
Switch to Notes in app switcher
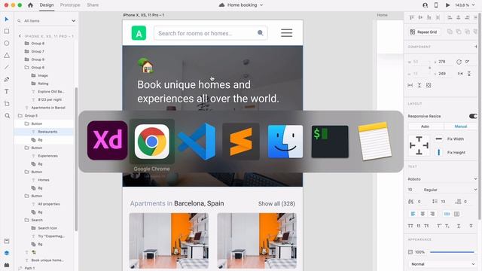pos(374,142)
